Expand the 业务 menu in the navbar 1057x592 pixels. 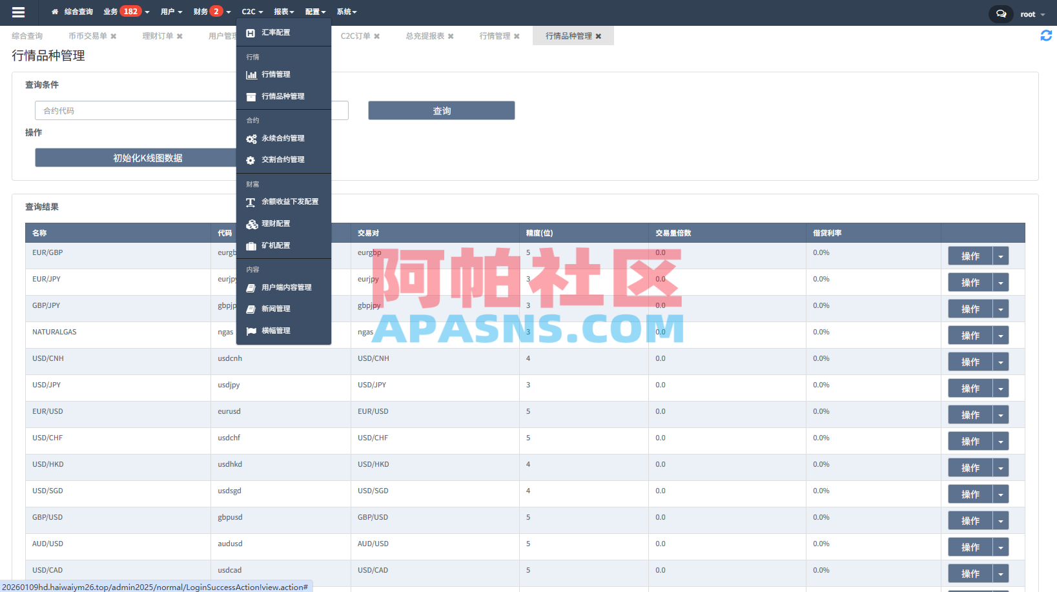[127, 12]
